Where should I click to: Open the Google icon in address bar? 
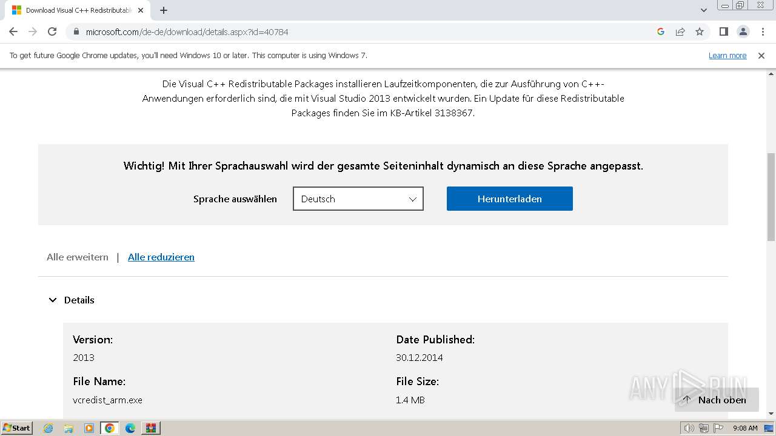[x=661, y=31]
